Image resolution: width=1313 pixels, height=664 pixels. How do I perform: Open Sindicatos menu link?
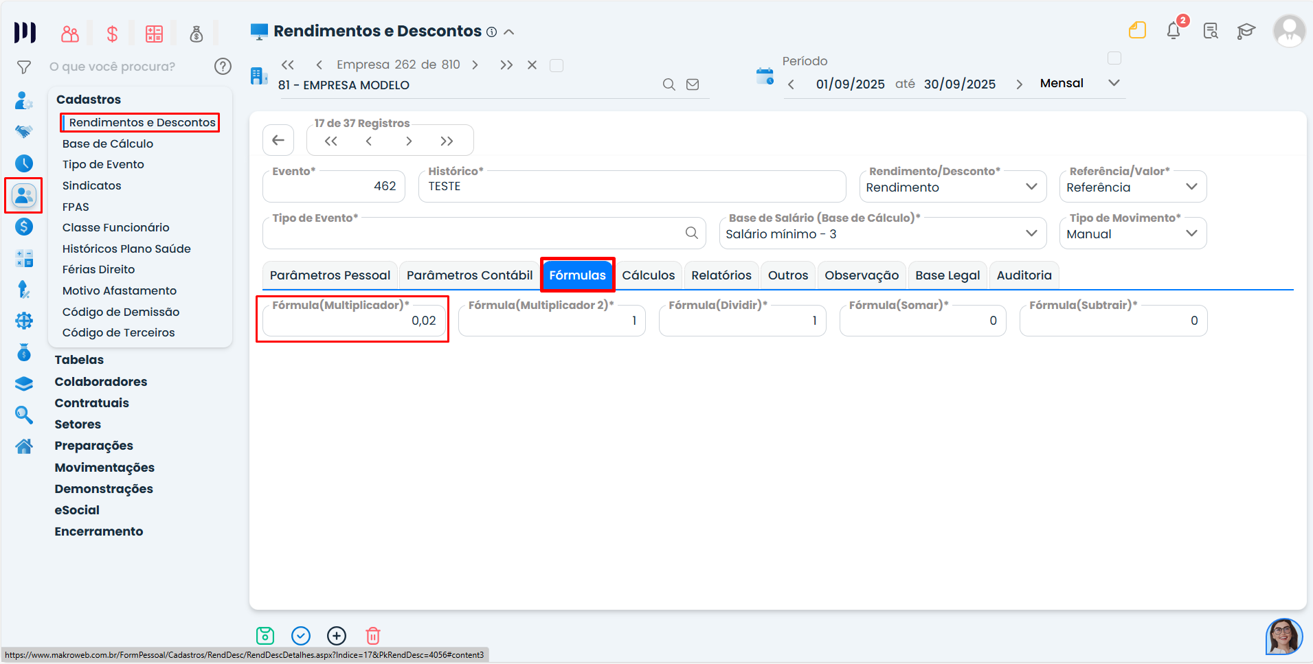(x=92, y=185)
